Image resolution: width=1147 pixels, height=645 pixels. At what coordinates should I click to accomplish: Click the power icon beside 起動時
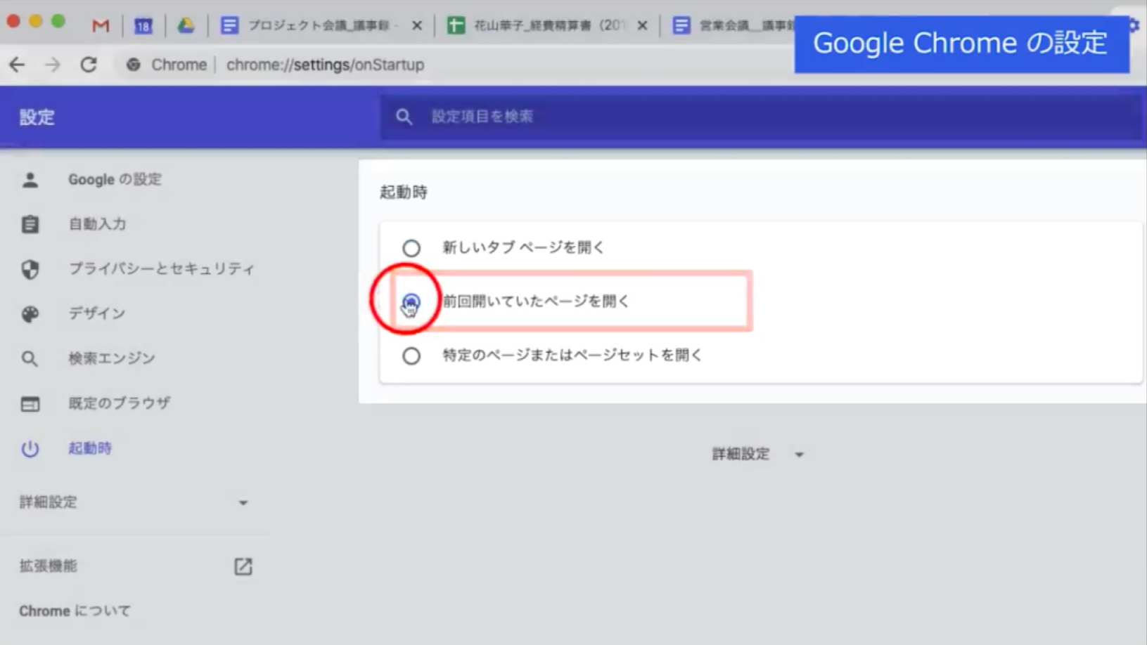(30, 449)
